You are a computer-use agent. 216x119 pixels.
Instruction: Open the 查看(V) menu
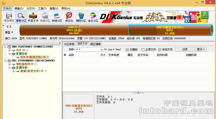54,8
